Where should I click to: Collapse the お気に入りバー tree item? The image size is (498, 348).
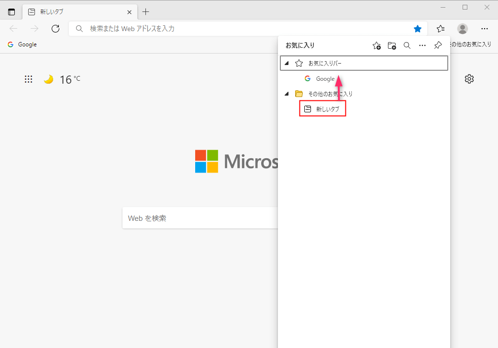coord(287,63)
